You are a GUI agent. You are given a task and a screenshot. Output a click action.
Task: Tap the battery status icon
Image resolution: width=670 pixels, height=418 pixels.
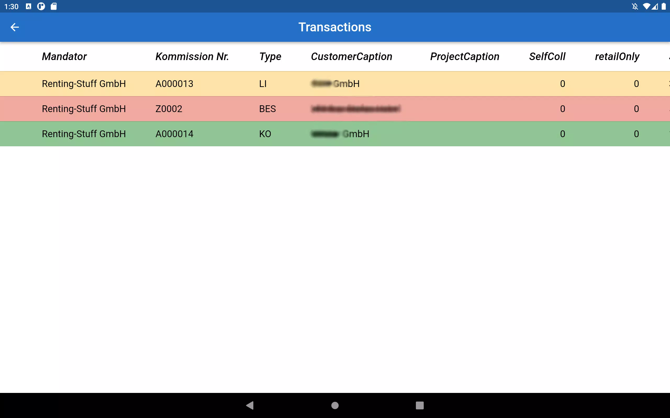664,6
